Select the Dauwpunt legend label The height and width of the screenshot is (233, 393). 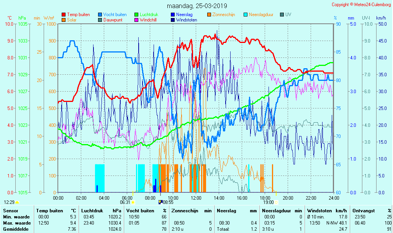click(113, 20)
